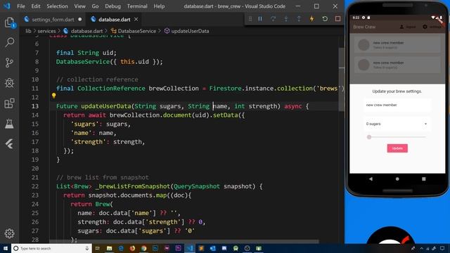Open the Test flask view

(x=9, y=124)
